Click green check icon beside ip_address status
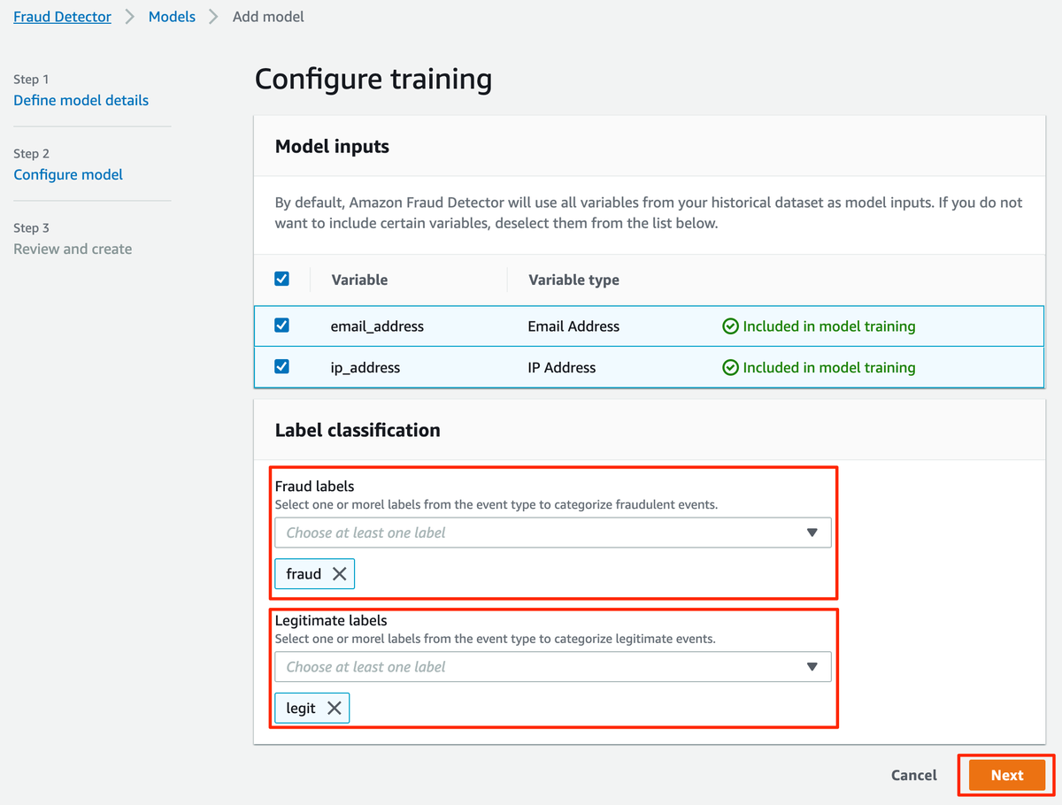The width and height of the screenshot is (1062, 805). pos(730,368)
